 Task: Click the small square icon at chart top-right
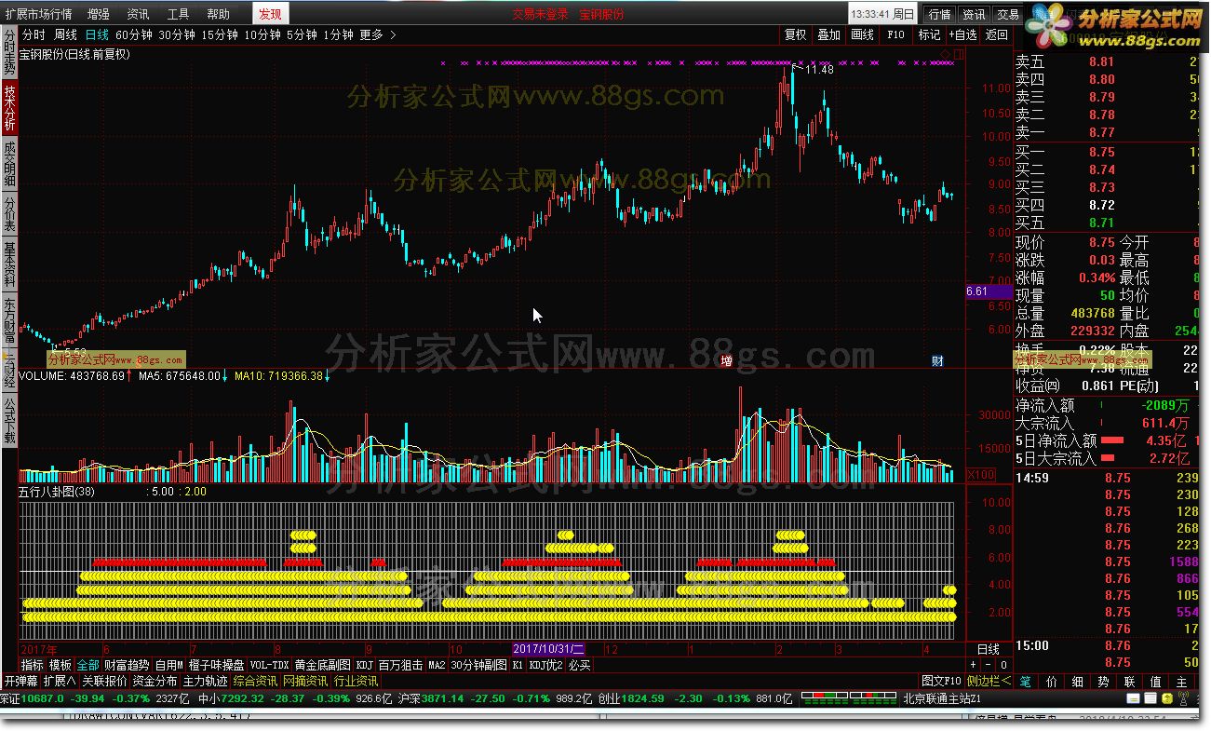coord(961,56)
